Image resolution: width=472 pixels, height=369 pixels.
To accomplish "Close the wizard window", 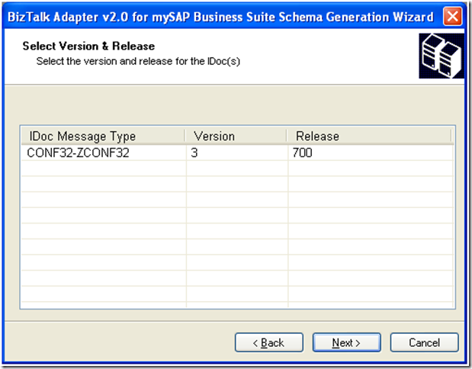I will (453, 16).
